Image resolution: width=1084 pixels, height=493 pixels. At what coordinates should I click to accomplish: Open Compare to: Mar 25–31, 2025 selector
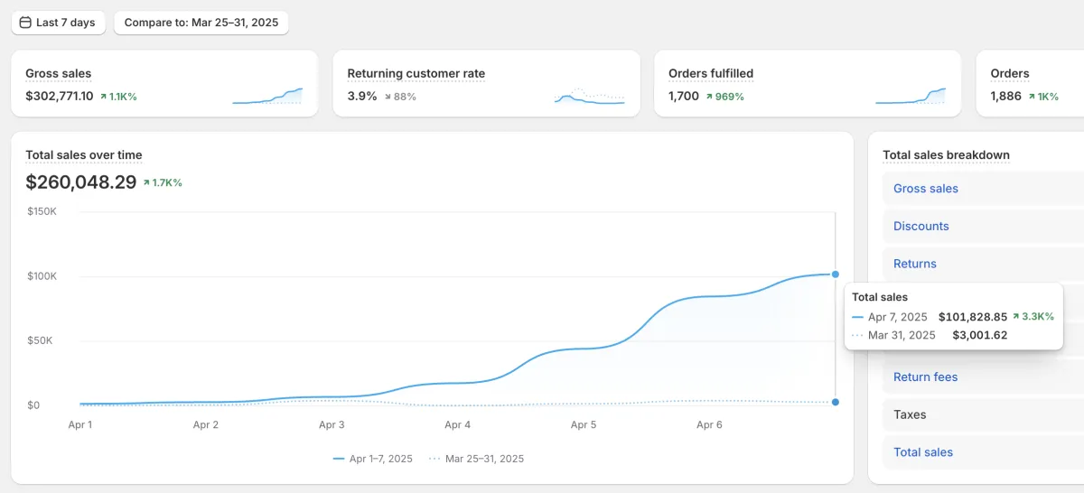click(201, 23)
